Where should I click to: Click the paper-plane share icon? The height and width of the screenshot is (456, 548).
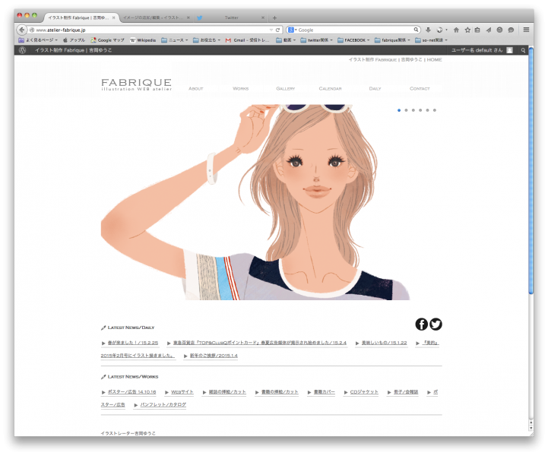click(x=489, y=30)
